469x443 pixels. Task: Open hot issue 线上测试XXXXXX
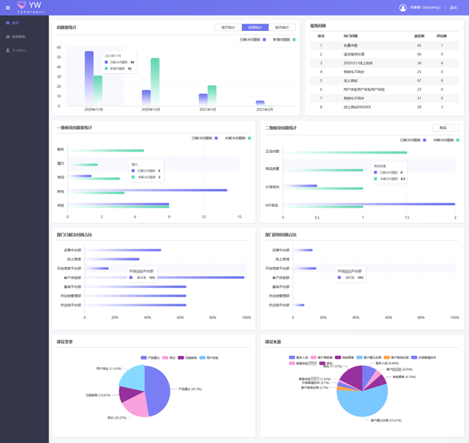tap(357, 107)
